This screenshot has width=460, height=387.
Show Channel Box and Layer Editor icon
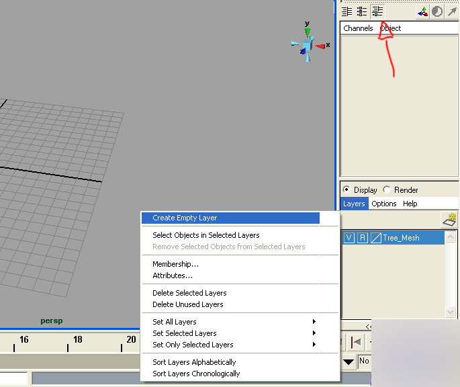point(377,11)
